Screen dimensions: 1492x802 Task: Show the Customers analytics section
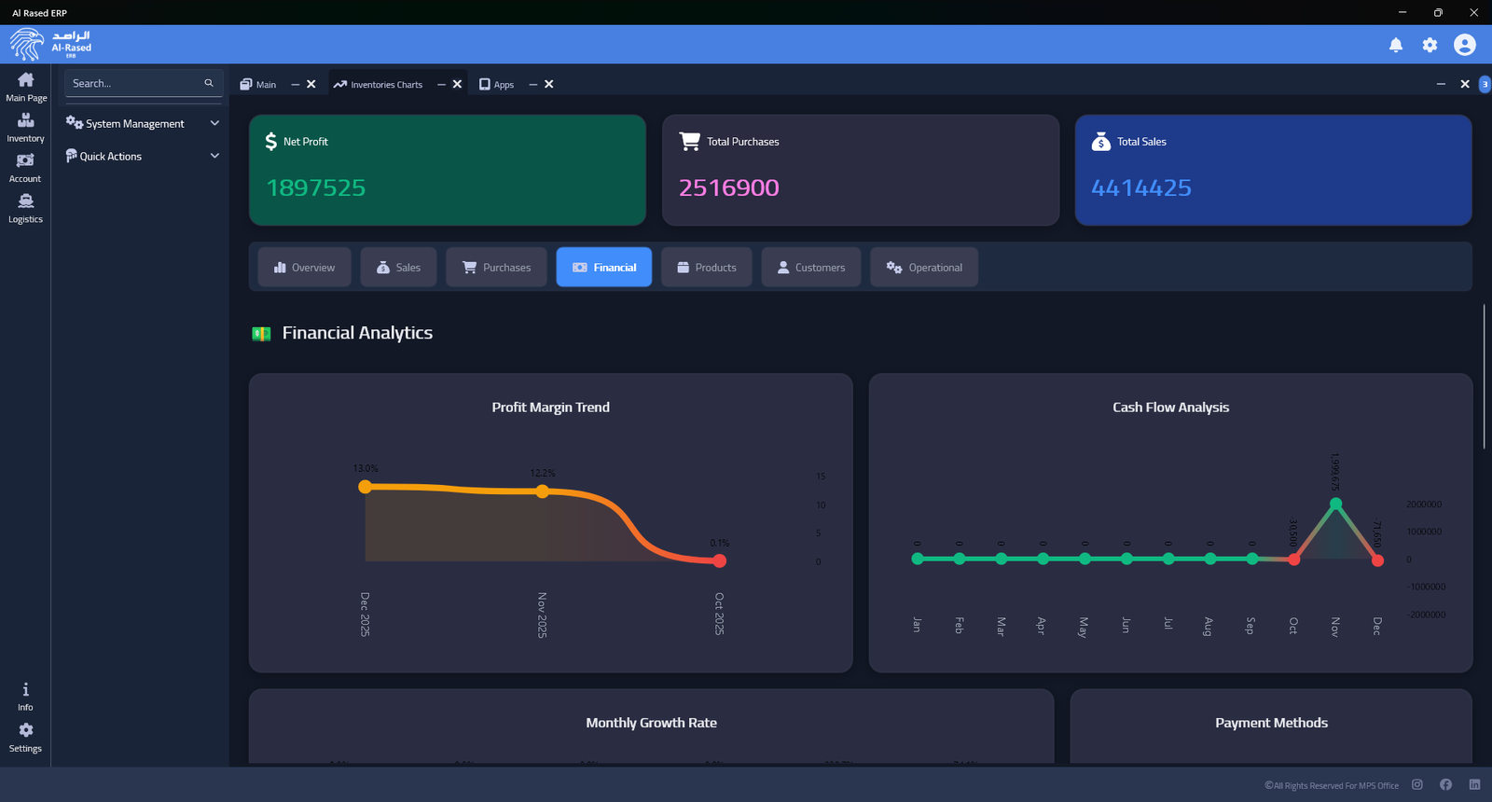(x=810, y=268)
